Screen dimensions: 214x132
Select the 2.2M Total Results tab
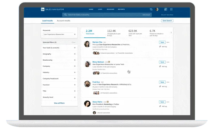click(x=94, y=32)
